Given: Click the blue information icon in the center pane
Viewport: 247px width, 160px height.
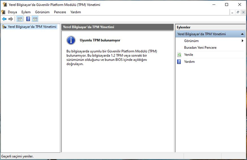Looking at the screenshot, I should [71, 40].
